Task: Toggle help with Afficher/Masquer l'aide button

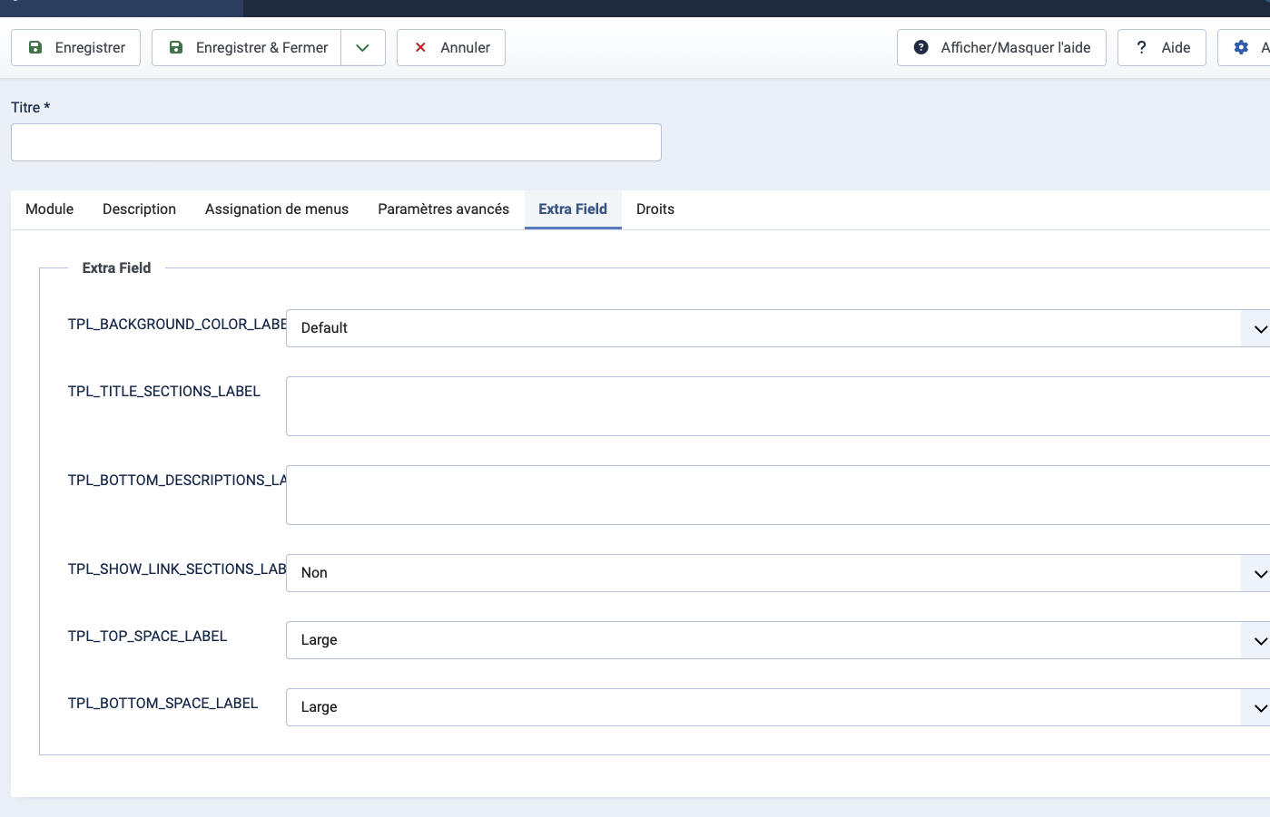Action: click(x=1001, y=48)
